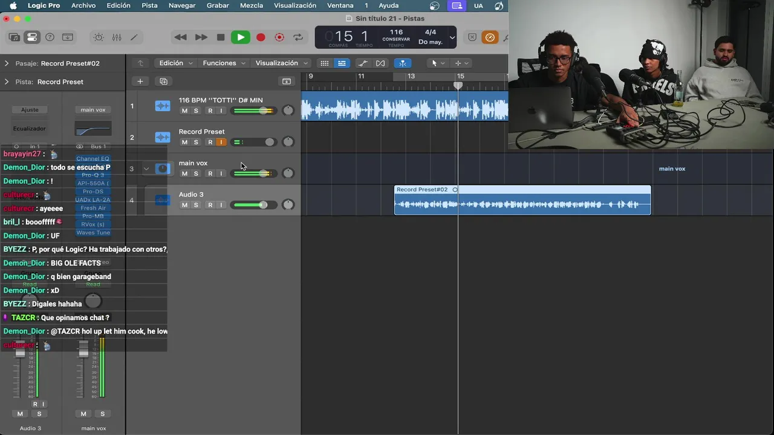Image resolution: width=774 pixels, height=435 pixels.
Task: Mute the main vox track
Action: tap(184, 173)
